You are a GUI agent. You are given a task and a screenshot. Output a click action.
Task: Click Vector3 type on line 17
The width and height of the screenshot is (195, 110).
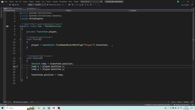pos(36,64)
